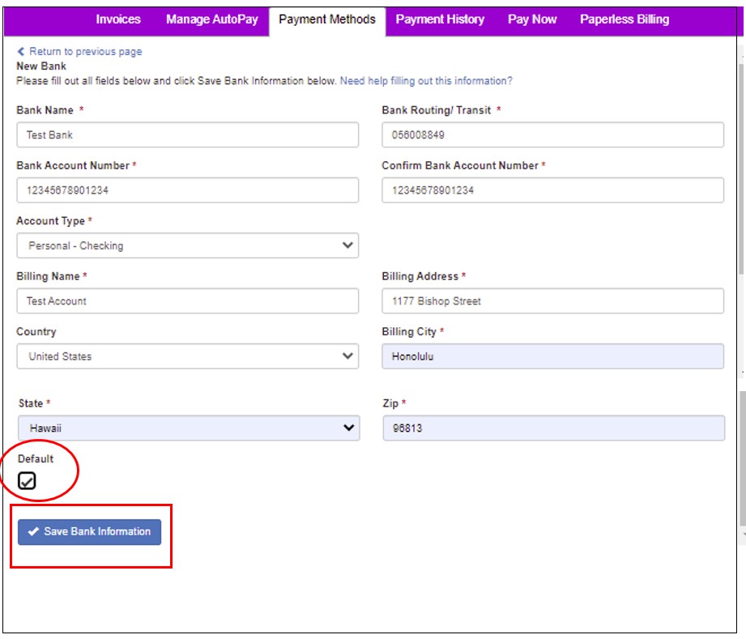Click the Save Bank Information button
Screen dimensions: 746x639
pyautogui.click(x=89, y=532)
